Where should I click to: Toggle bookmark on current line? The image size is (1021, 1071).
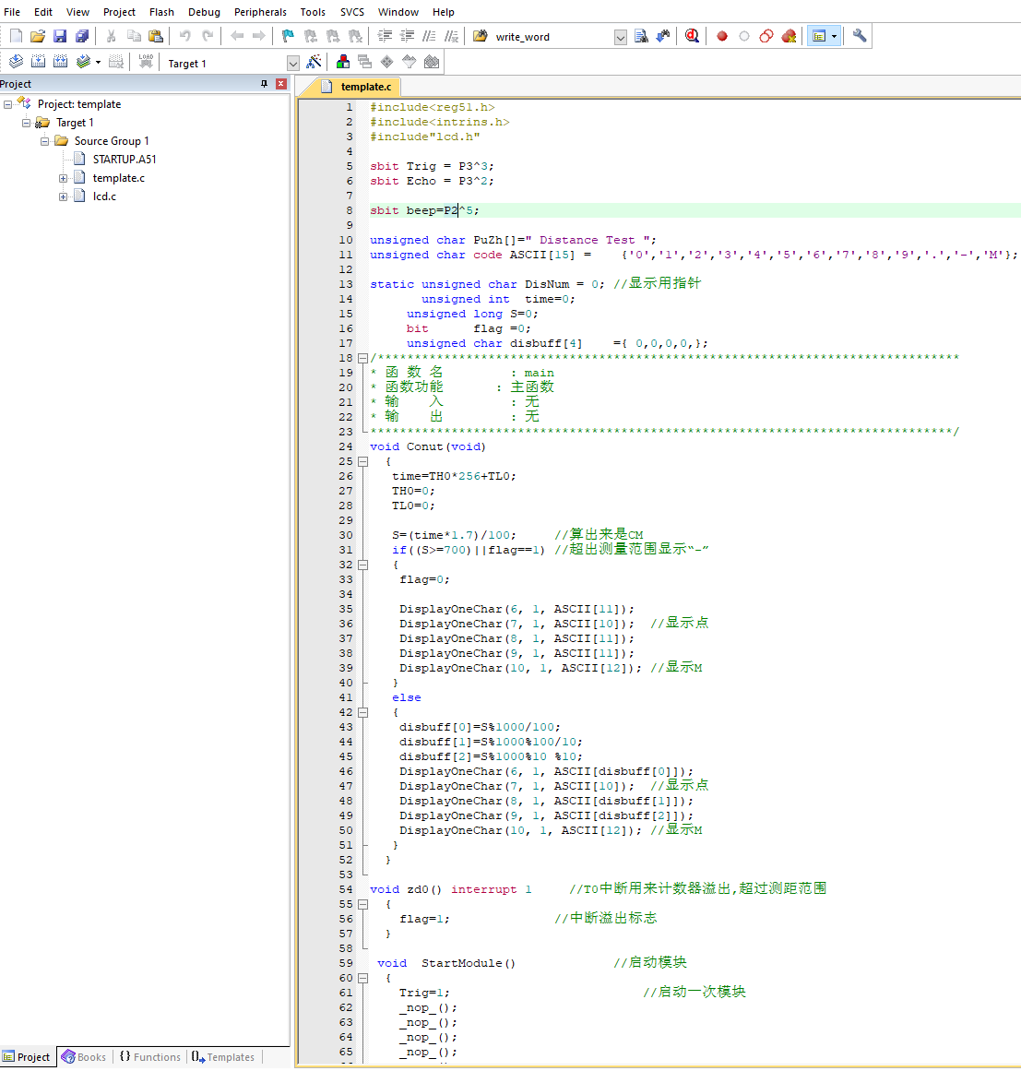288,36
